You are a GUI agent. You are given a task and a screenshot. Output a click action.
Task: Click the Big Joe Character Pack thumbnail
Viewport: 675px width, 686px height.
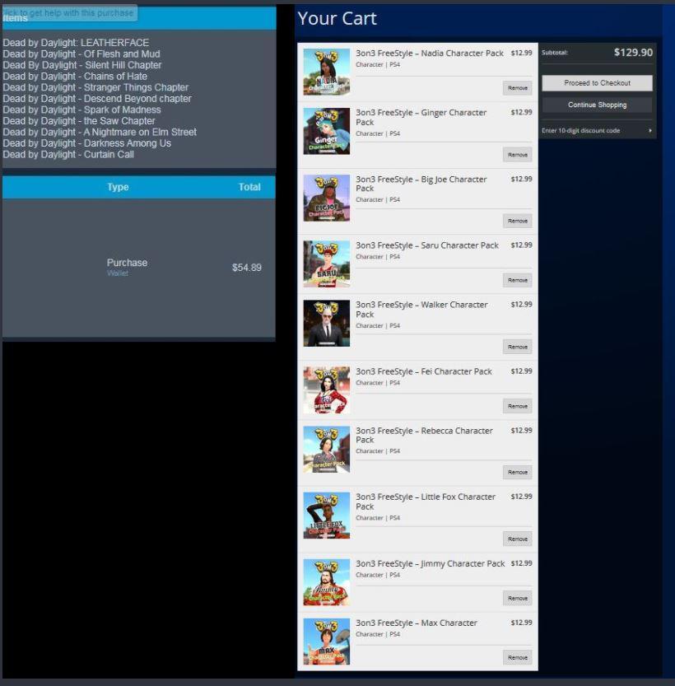point(326,198)
